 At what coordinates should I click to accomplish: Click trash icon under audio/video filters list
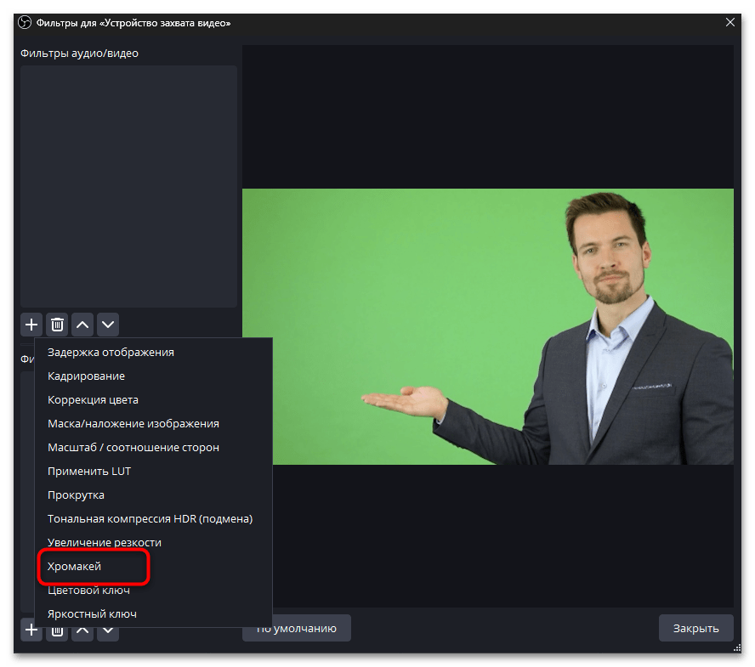[x=57, y=324]
